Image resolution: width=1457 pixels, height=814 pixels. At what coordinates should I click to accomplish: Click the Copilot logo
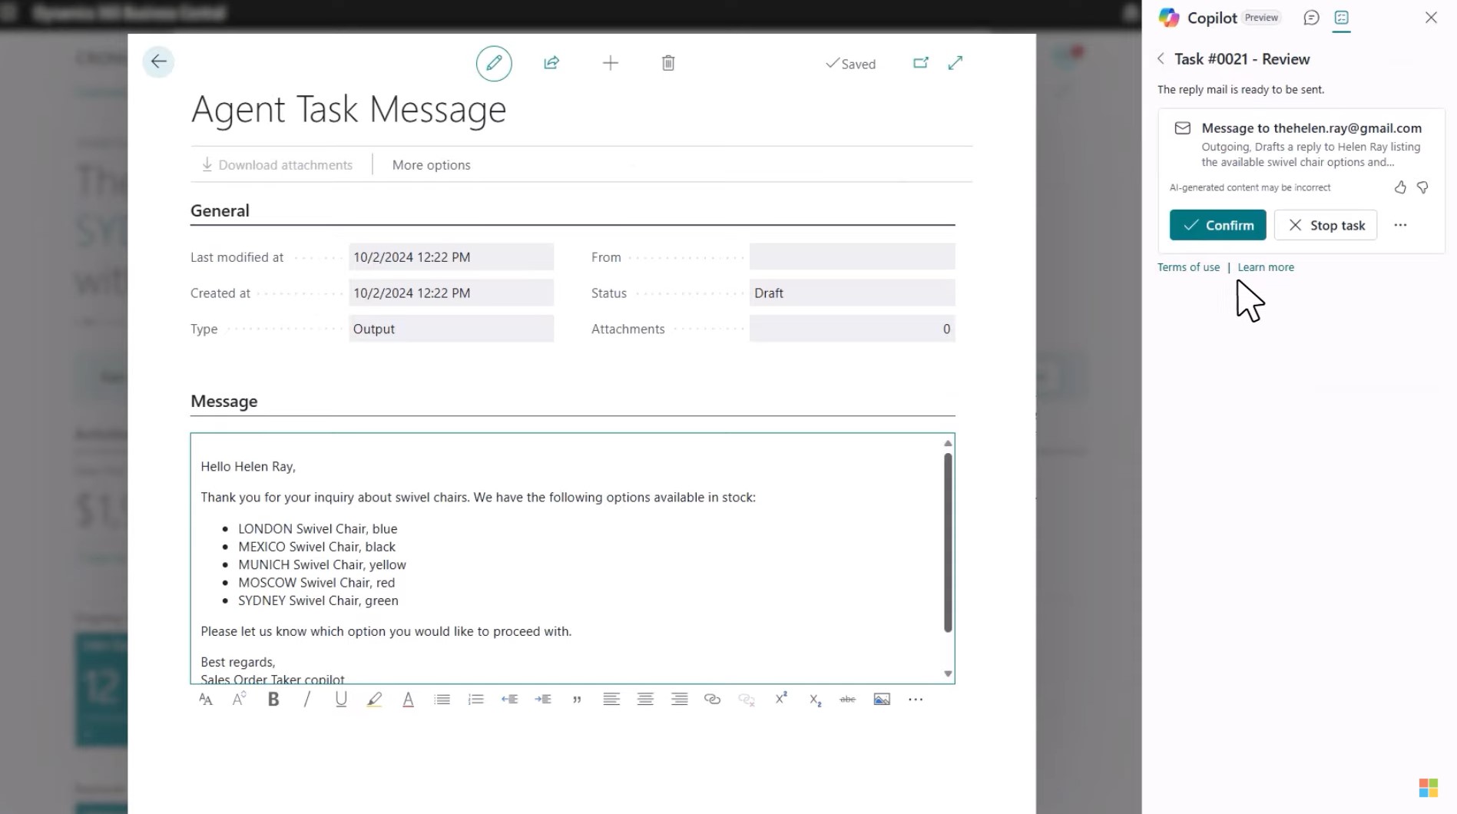[1169, 18]
